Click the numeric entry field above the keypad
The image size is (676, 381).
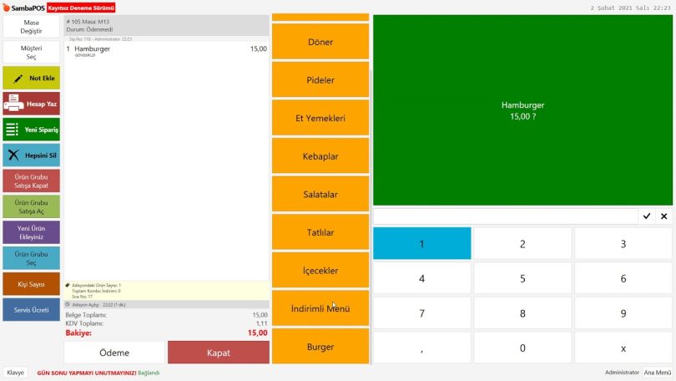[505, 216]
